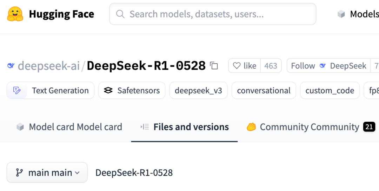Click the git branch icon on main
This screenshot has height=191, width=379.
(19, 172)
